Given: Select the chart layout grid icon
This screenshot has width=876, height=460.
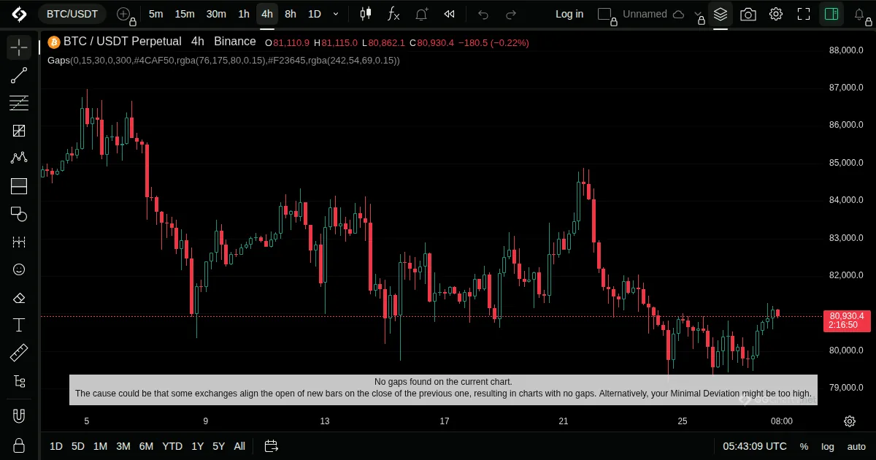Looking at the screenshot, I should tap(605, 14).
